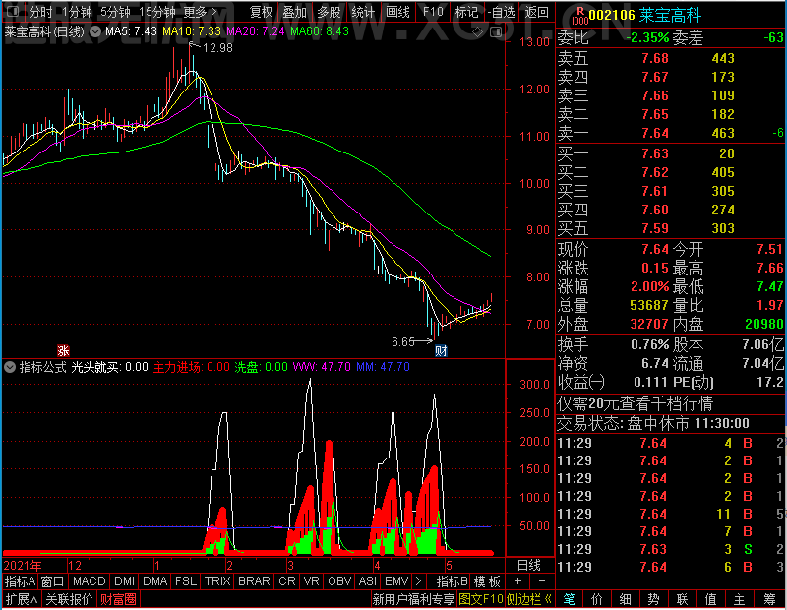The width and height of the screenshot is (787, 610).
Task: Switch indicator to OBV
Action: pos(339,581)
